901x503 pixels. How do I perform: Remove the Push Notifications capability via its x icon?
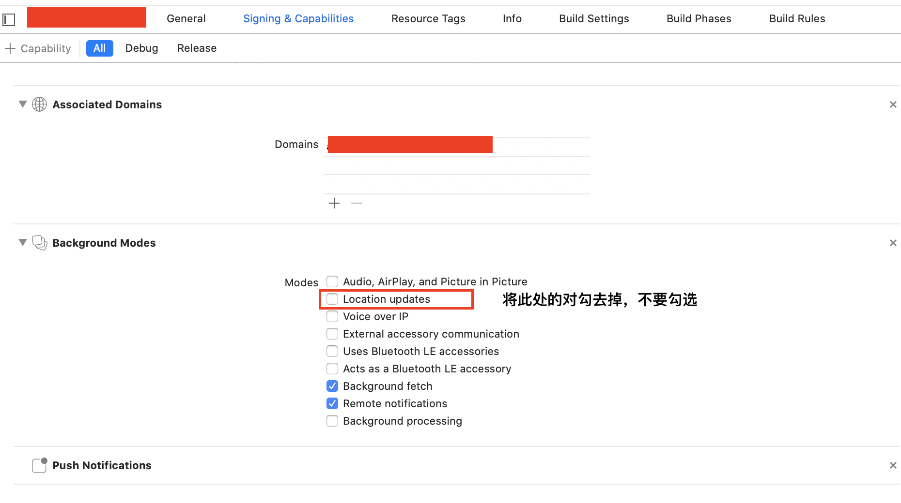(x=893, y=465)
